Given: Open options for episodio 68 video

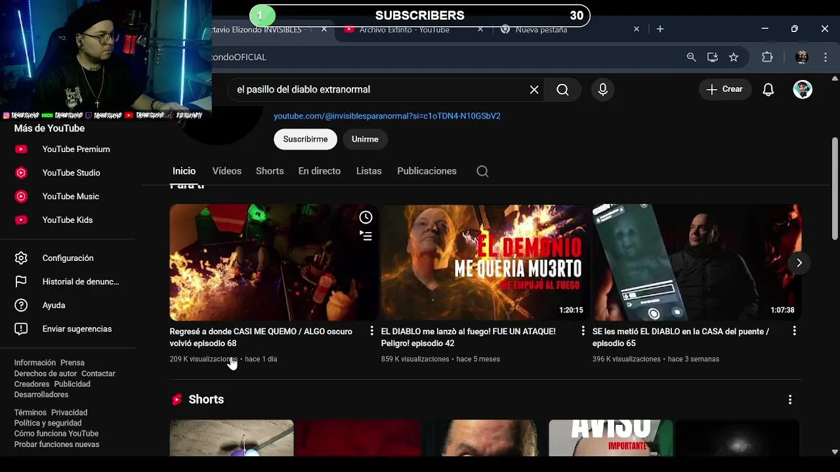Looking at the screenshot, I should 372,331.
